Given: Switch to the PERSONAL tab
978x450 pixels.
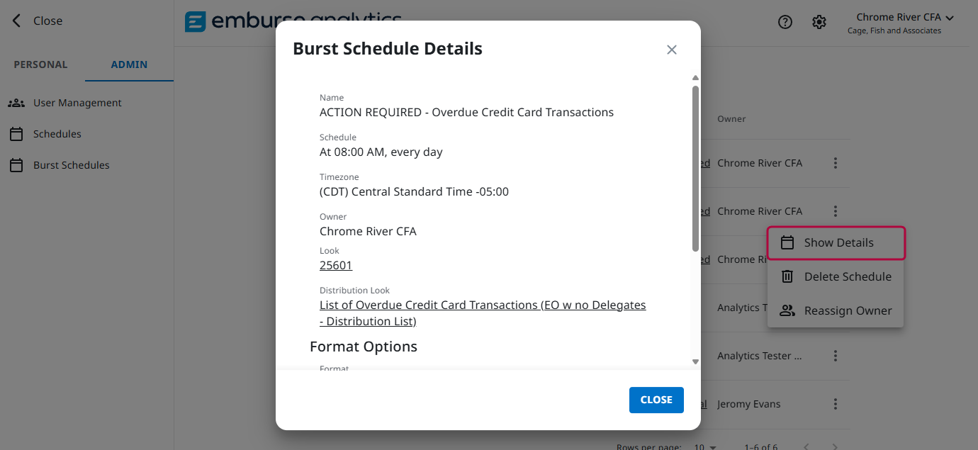Looking at the screenshot, I should [41, 64].
